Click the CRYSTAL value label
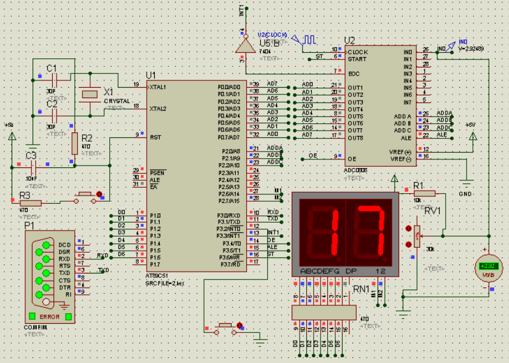Image resolution: width=509 pixels, height=363 pixels. pyautogui.click(x=117, y=101)
